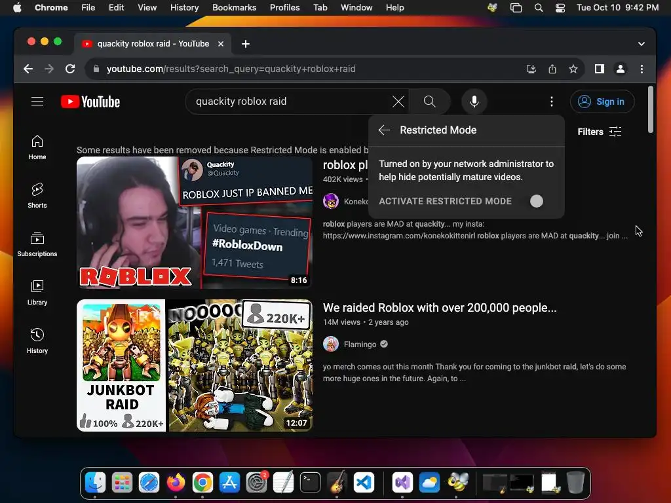Screen dimensions: 671x503
Task: Open Konekokitten channel avatar
Action: pos(331,201)
